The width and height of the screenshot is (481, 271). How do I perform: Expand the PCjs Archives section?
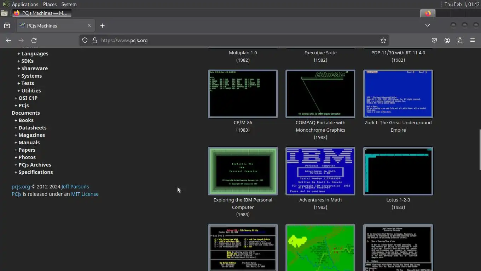tap(33, 165)
